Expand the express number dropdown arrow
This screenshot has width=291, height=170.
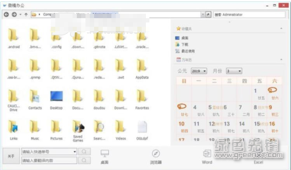75,151
